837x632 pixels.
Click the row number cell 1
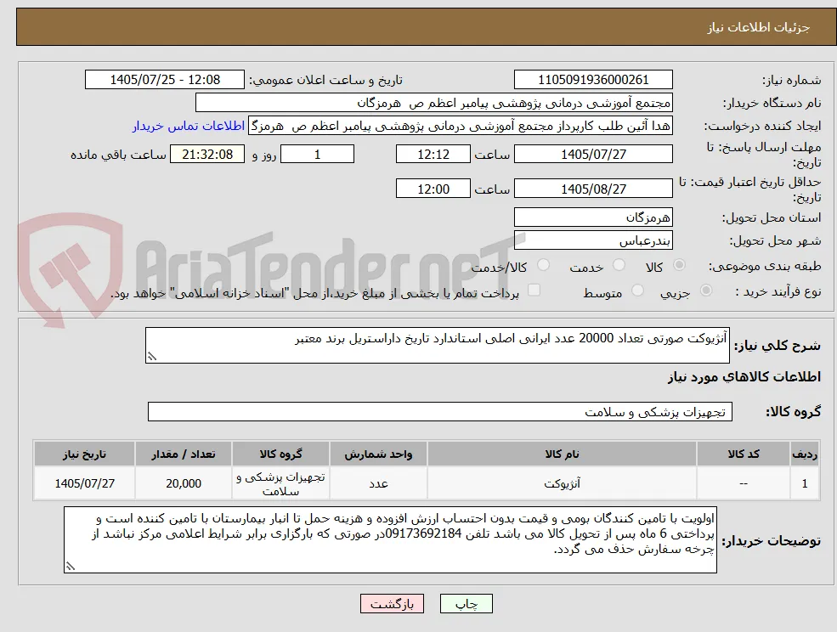tap(805, 483)
